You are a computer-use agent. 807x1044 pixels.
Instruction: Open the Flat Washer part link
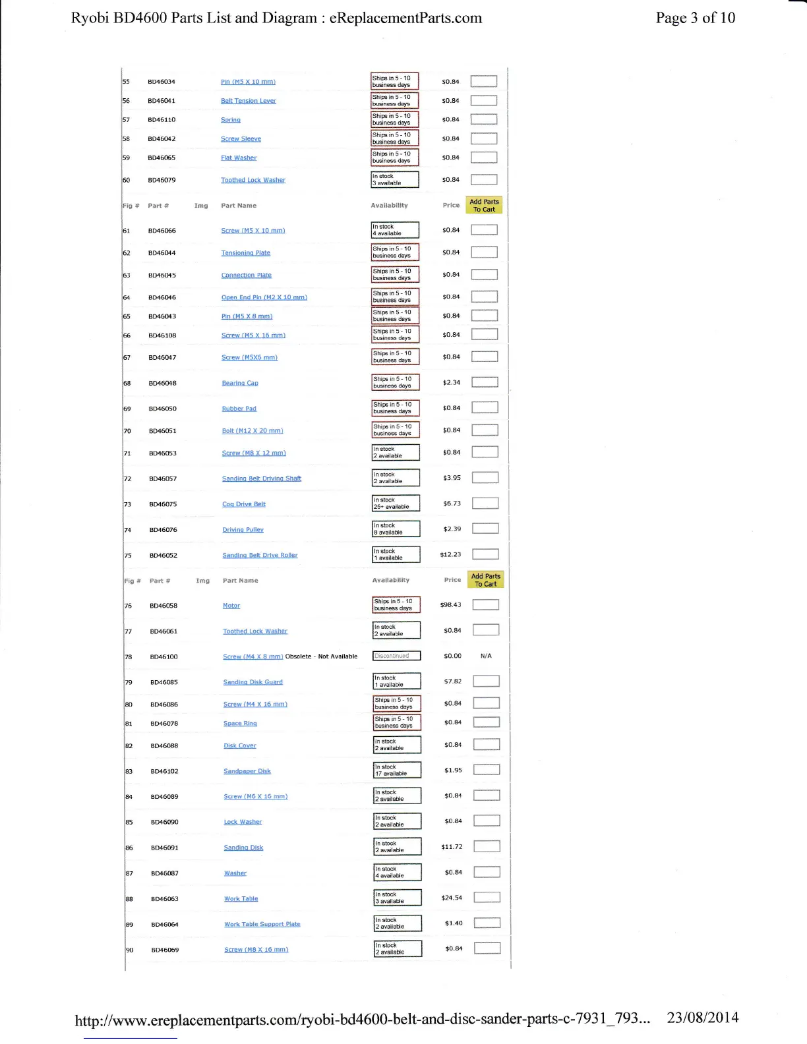(x=239, y=158)
